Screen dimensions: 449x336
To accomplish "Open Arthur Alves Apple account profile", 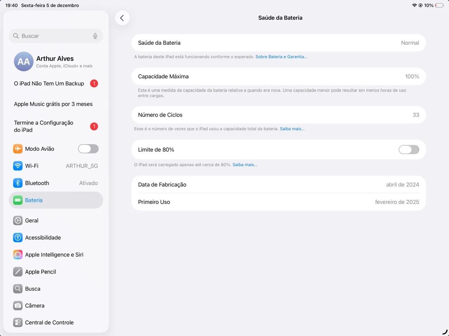I will click(55, 61).
